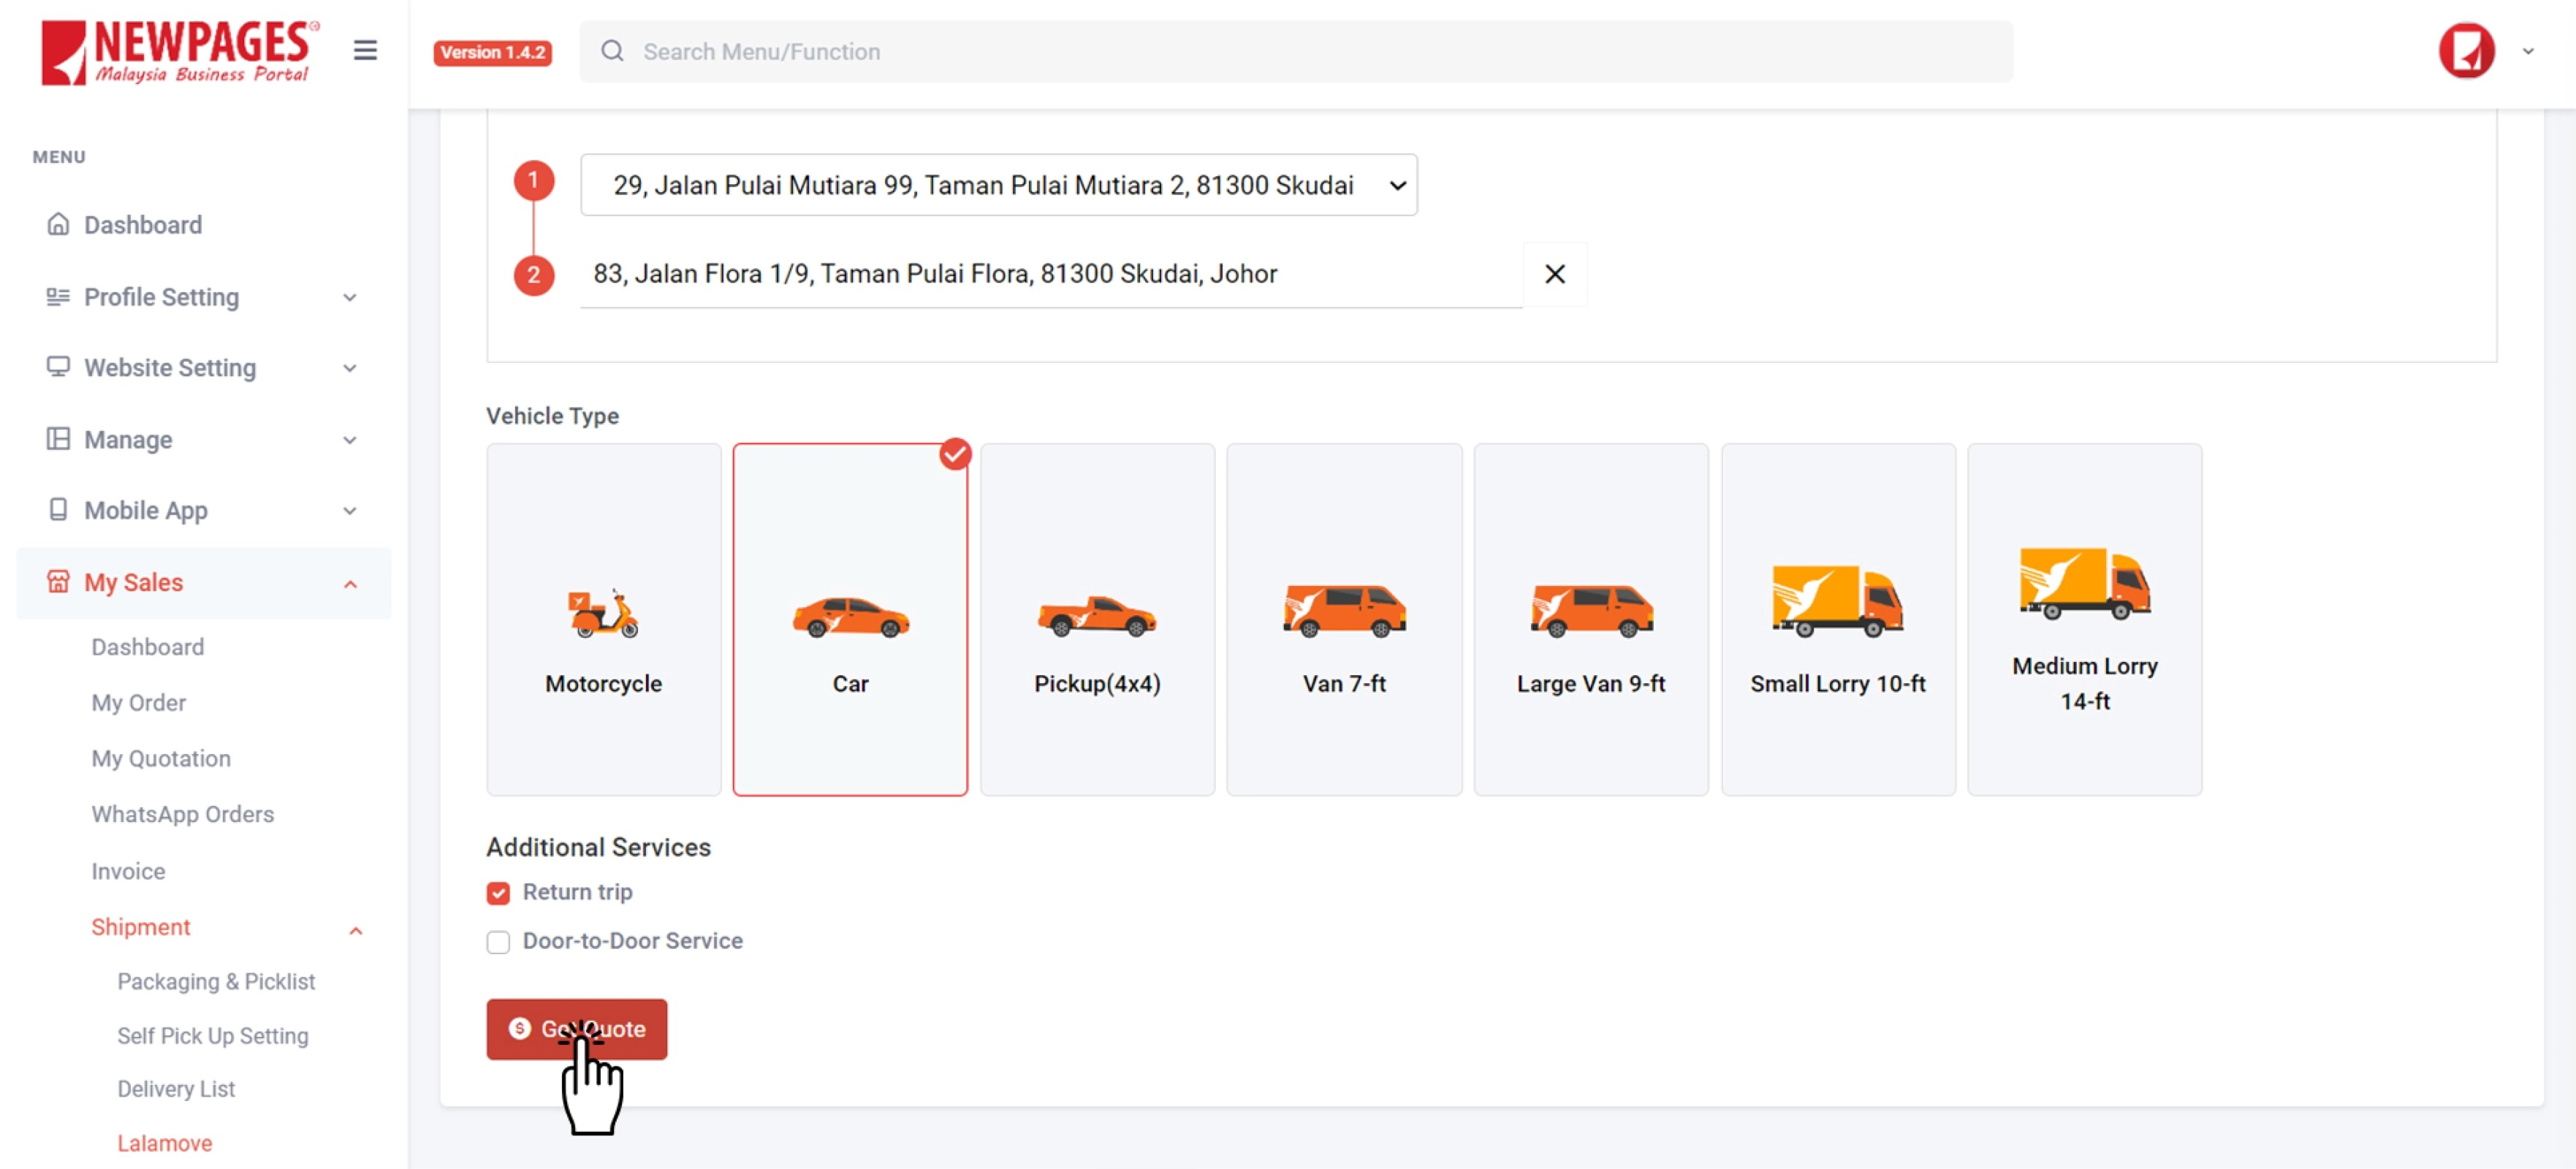The width and height of the screenshot is (2576, 1169).
Task: Expand the Mobile App menu
Action: 350,511
